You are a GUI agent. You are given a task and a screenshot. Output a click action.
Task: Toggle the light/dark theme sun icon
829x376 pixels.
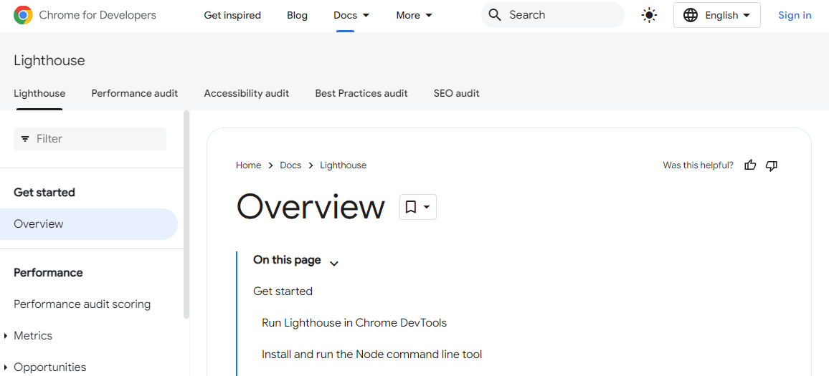click(649, 15)
